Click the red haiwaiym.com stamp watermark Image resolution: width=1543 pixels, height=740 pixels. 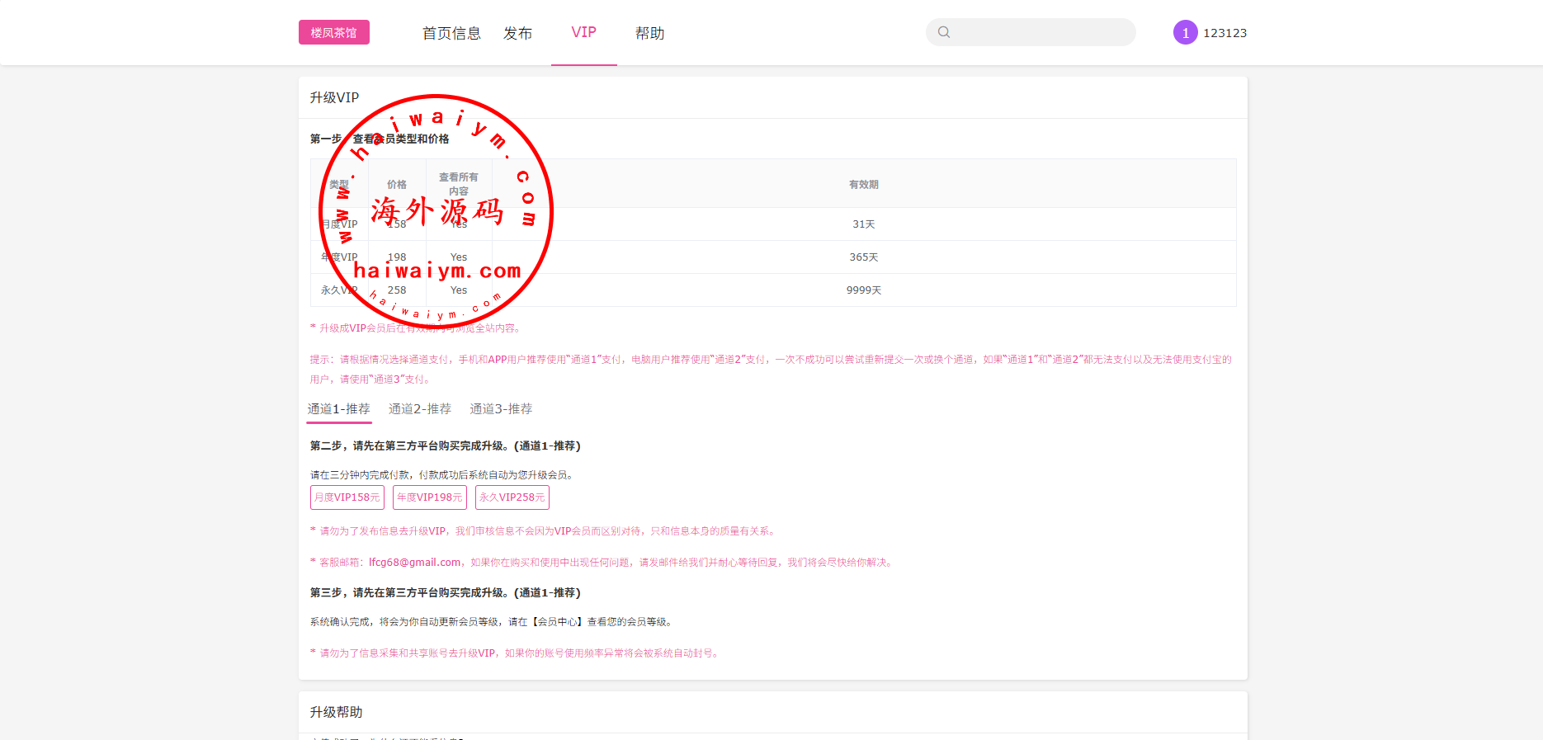click(436, 211)
